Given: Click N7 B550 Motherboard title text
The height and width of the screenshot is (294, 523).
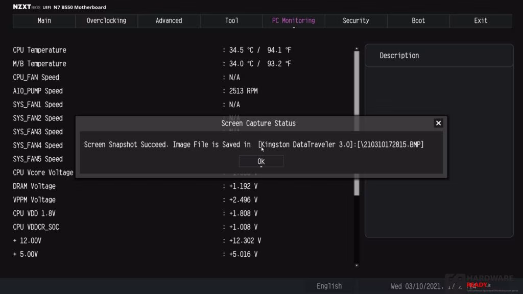Looking at the screenshot, I should (80, 7).
